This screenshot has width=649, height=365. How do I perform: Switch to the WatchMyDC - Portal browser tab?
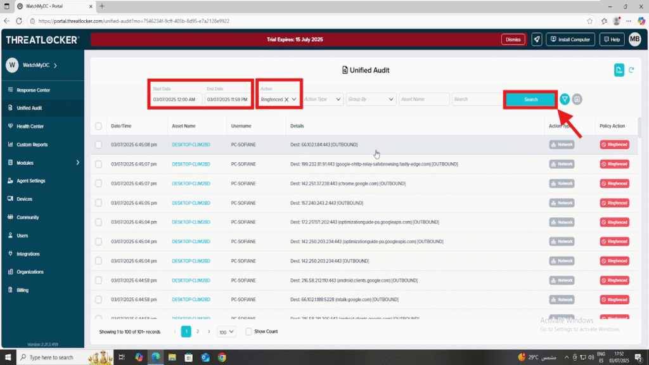coord(55,6)
